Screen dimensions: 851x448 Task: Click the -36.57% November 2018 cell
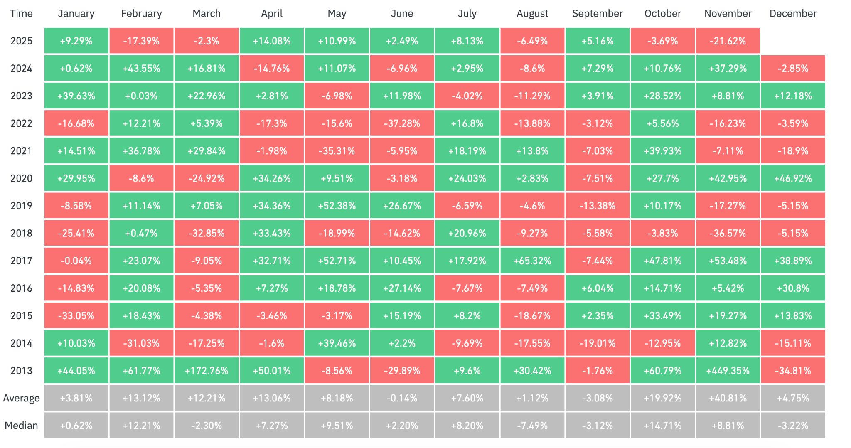pos(728,234)
